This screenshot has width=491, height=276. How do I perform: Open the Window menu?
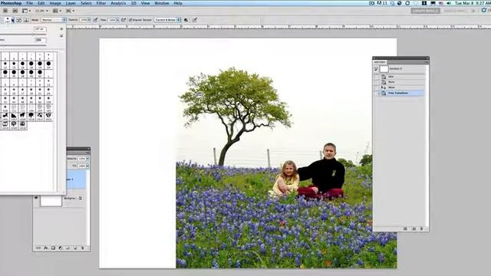click(162, 3)
